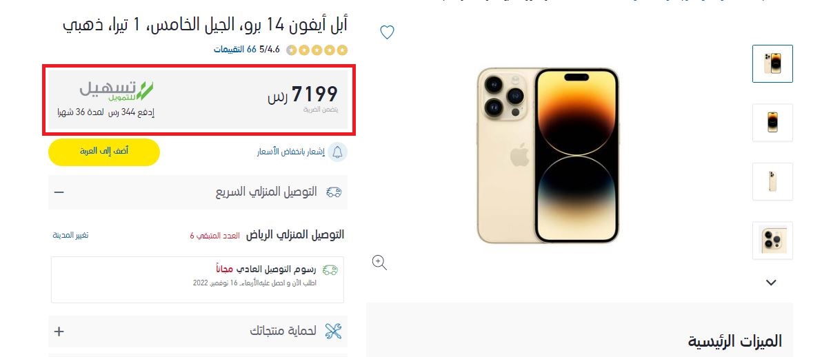Click the Tasheel financing logo

click(x=117, y=91)
